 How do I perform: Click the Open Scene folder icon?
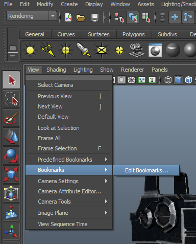tap(81, 17)
